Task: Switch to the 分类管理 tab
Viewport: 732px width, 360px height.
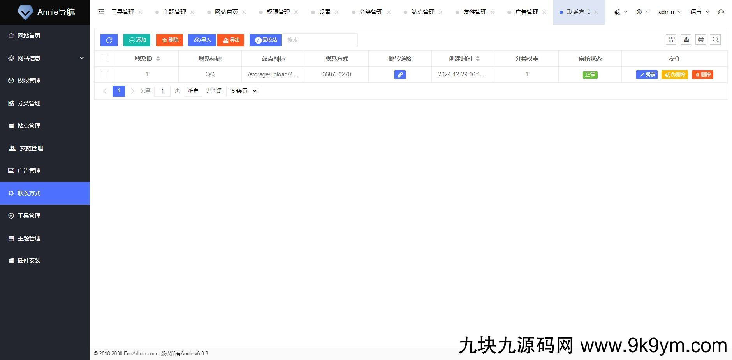Action: click(371, 12)
